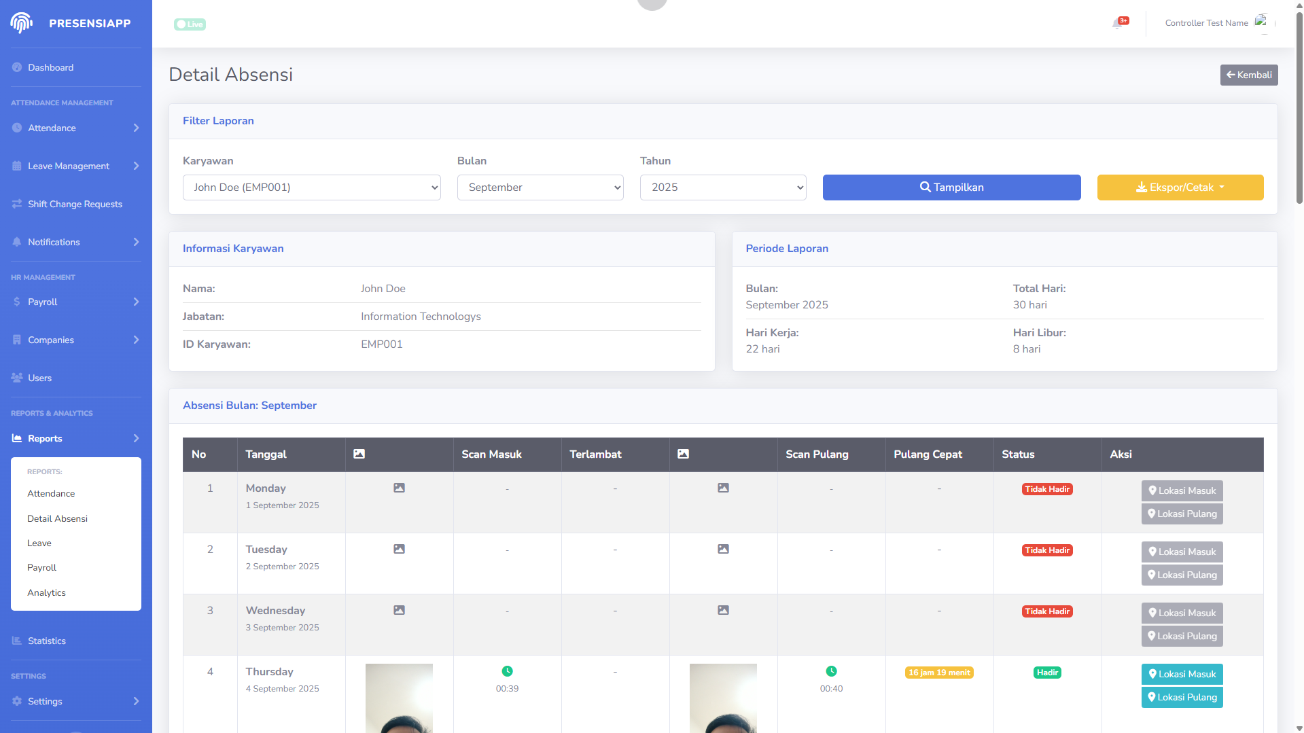Click the Statistics sidebar icon
1304x733 pixels.
[x=17, y=641]
